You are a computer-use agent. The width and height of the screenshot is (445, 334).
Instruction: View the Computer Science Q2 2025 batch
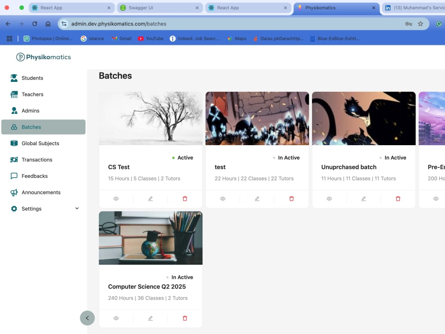[x=116, y=318]
